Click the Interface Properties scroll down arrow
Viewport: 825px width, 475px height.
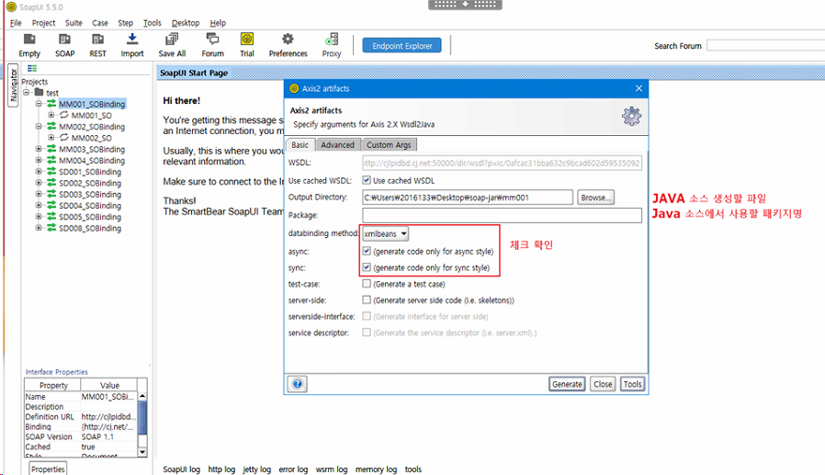[142, 452]
